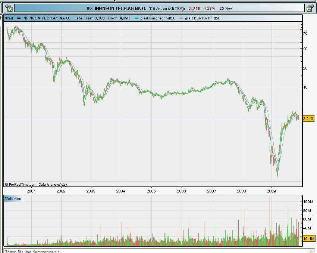Click the yellow 16,4M volume tag

pyautogui.click(x=308, y=239)
